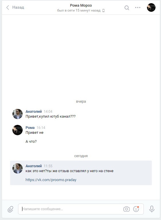161x220 pixels.
Task: Click the search magnifier icon in header
Action: 127,8
